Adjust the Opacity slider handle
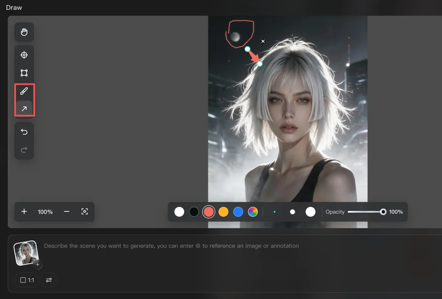This screenshot has height=299, width=442. tap(383, 212)
